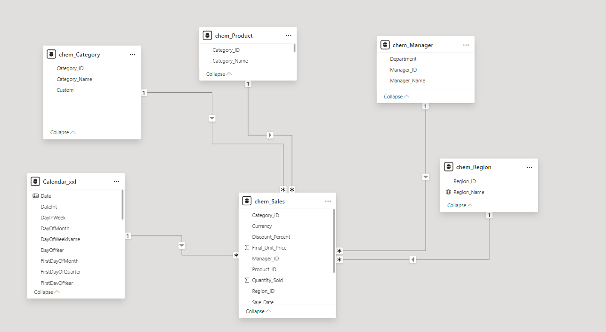
Task: Collapse the chem_Manager table
Action: 396,97
